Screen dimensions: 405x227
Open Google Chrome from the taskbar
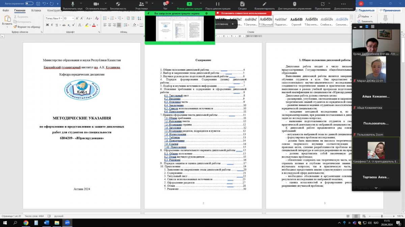tap(26, 223)
